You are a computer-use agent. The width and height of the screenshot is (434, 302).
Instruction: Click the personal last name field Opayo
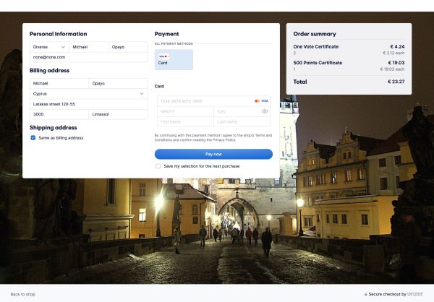pos(128,47)
